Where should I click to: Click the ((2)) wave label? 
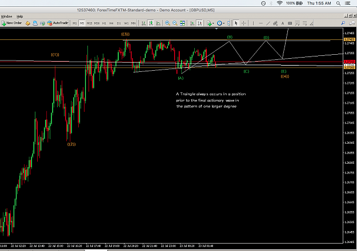pyautogui.click(x=71, y=144)
